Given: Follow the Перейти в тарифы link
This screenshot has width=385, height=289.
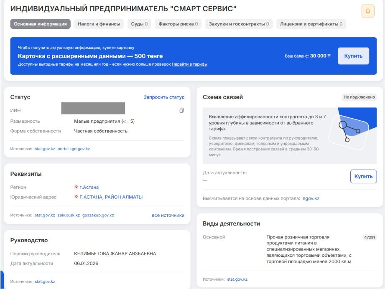Looking at the screenshot, I should tap(189, 64).
